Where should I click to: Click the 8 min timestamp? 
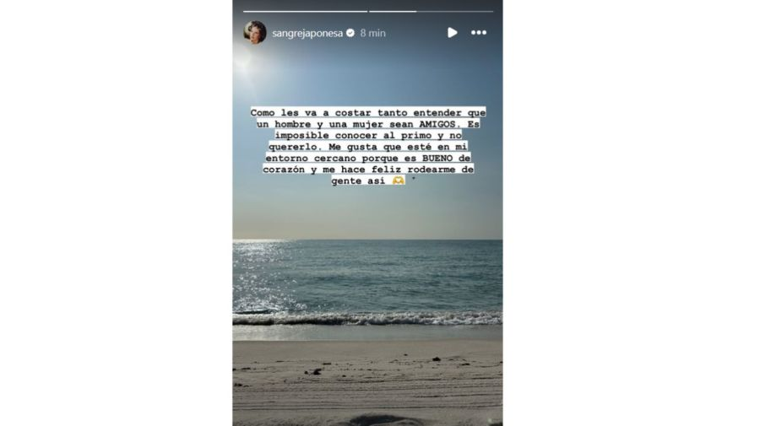click(372, 33)
